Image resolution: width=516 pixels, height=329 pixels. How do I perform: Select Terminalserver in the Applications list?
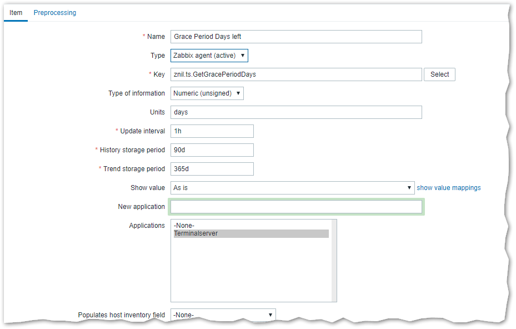[251, 234]
